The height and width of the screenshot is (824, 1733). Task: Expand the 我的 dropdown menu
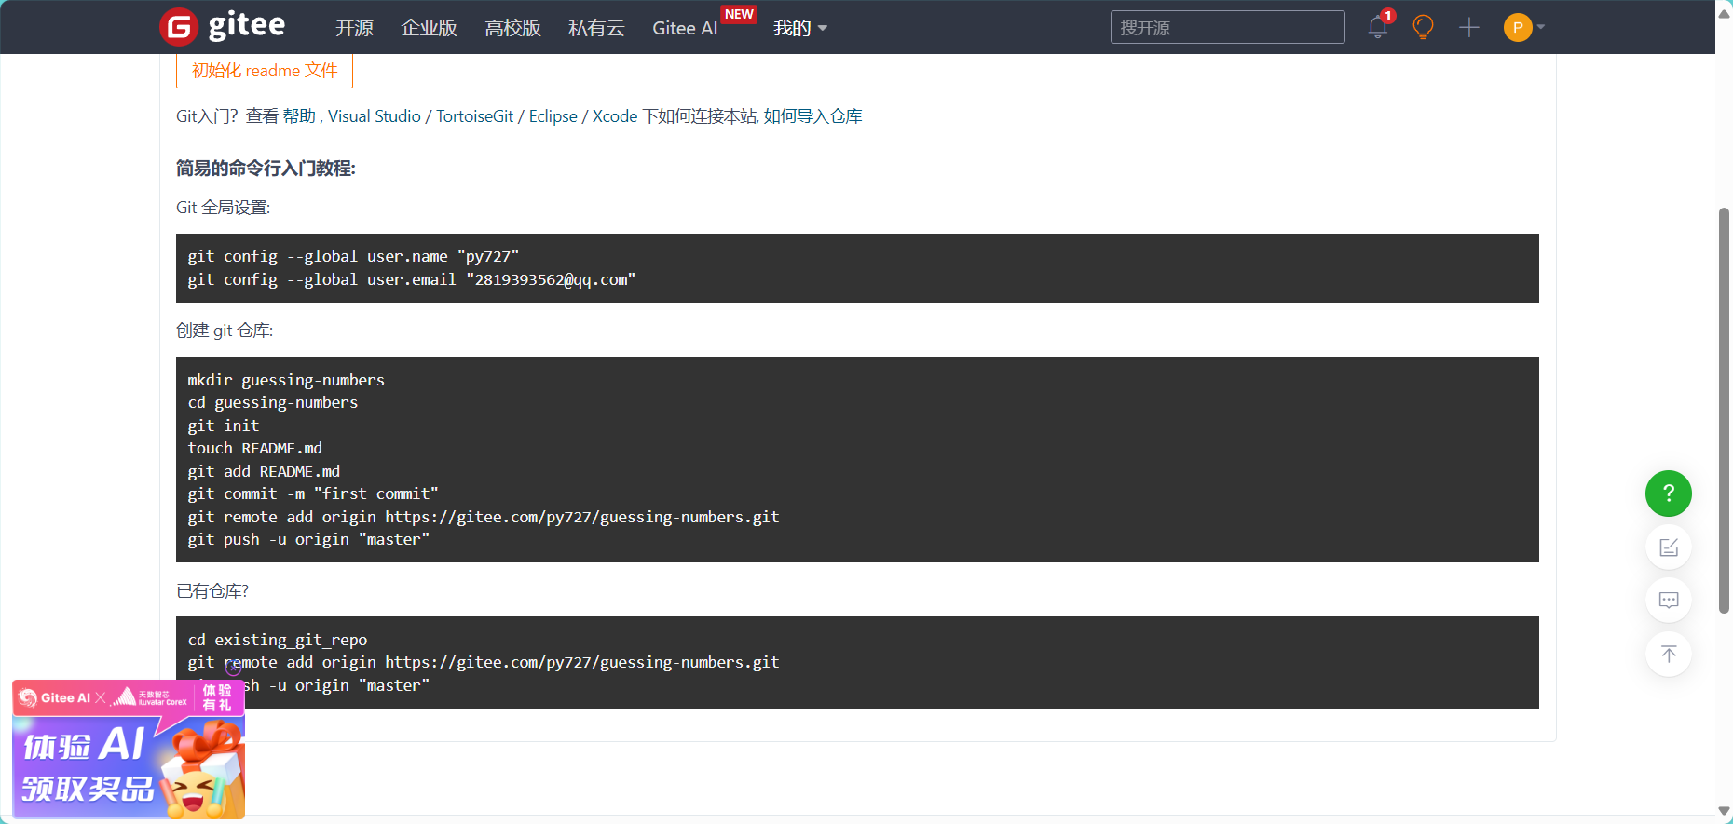tap(799, 28)
